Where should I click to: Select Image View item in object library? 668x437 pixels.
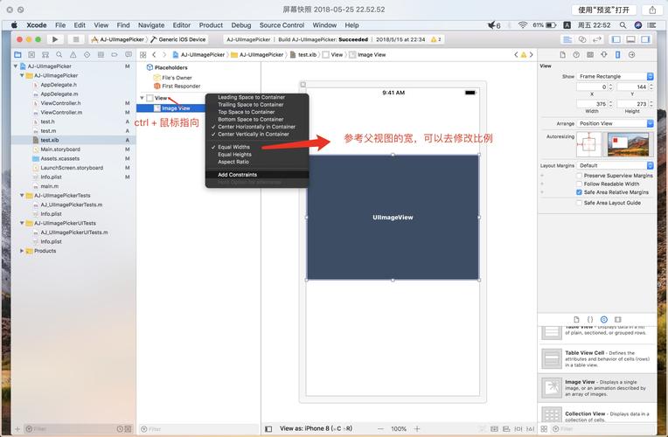click(x=597, y=388)
